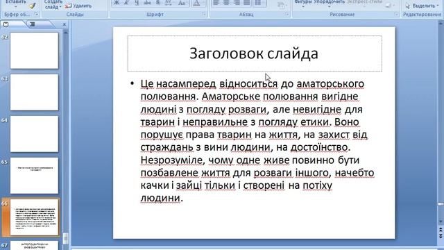Viewport: 444px width, 250px height.
Task: Open the Экспресс-стили gallery
Action: [364, 3]
